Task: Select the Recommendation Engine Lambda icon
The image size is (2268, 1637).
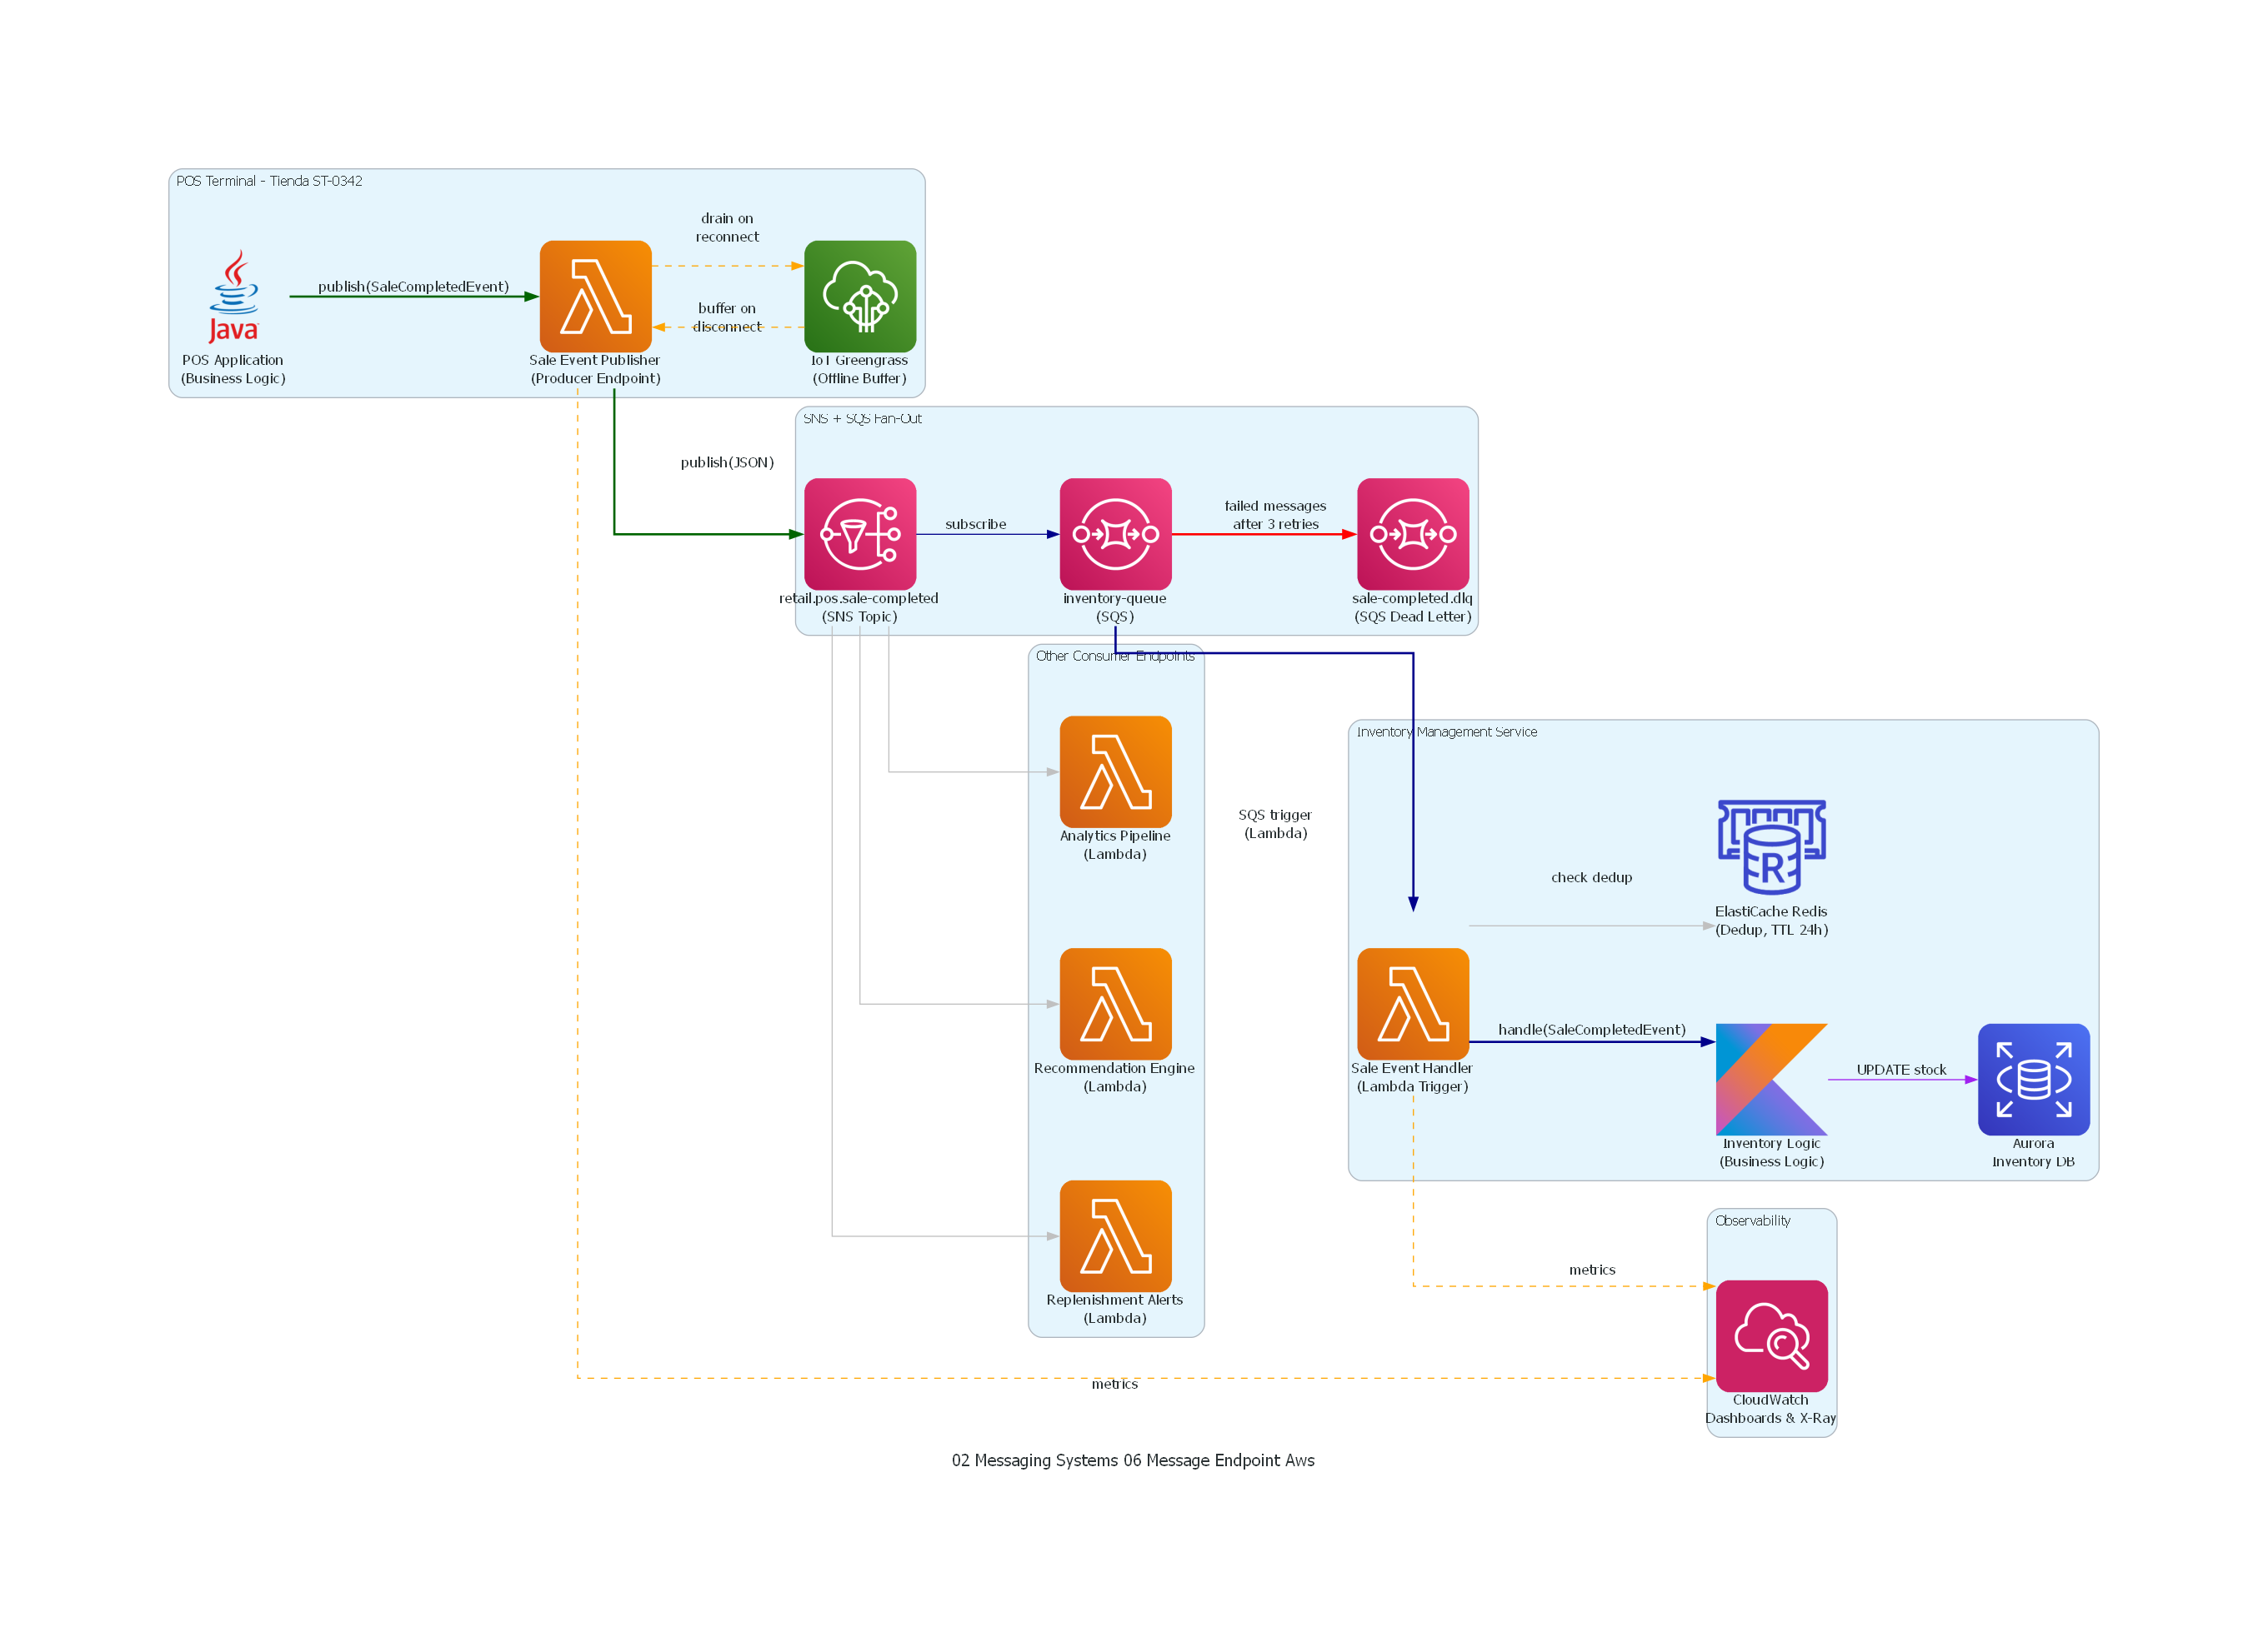Action: (x=1115, y=1003)
